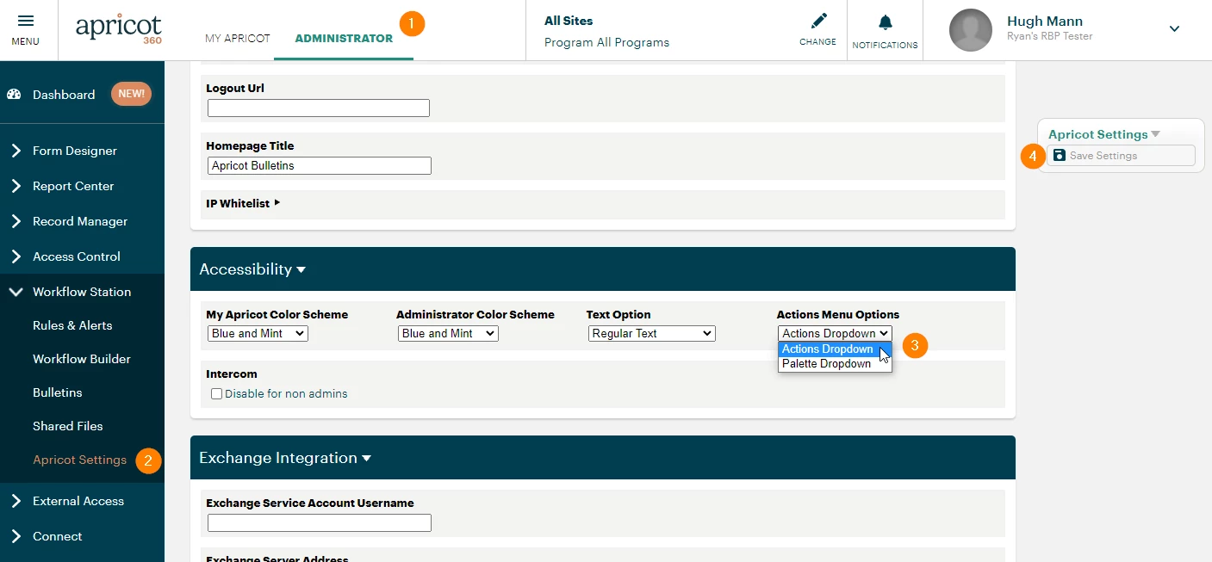Click the Logout Url input field

(319, 108)
